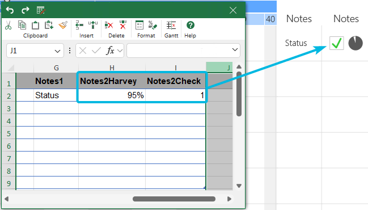Image resolution: width=368 pixels, height=210 pixels.
Task: Select the Notes2Check header cell
Action: coord(176,81)
